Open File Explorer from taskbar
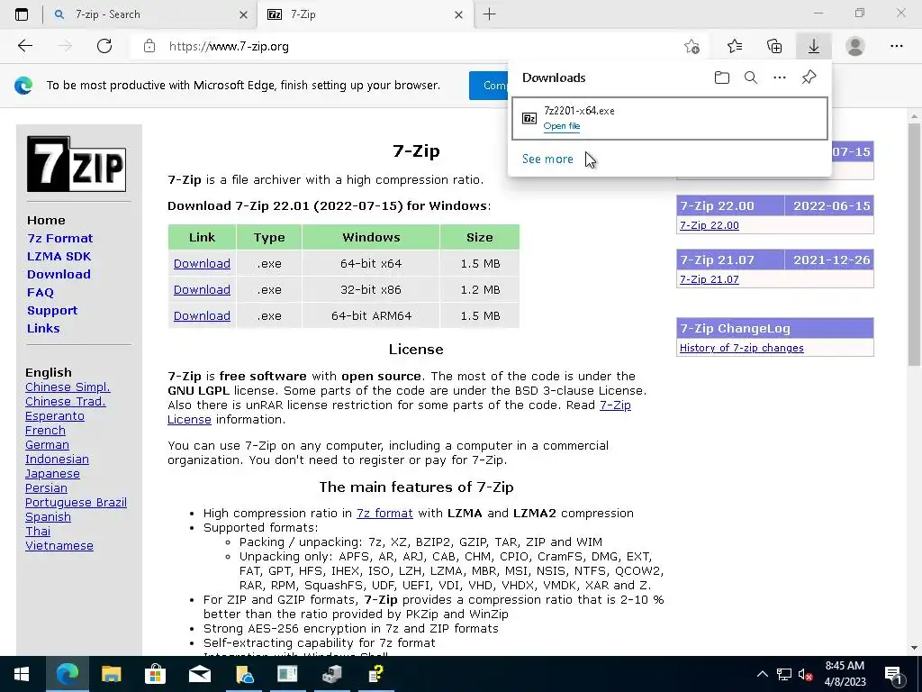922x692 pixels. click(111, 674)
